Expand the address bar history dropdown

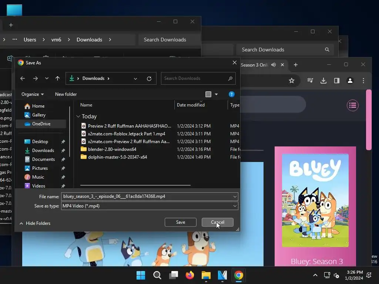click(x=135, y=78)
